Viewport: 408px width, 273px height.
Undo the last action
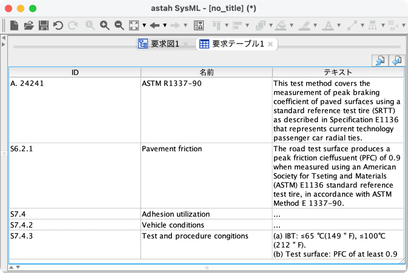pos(58,25)
